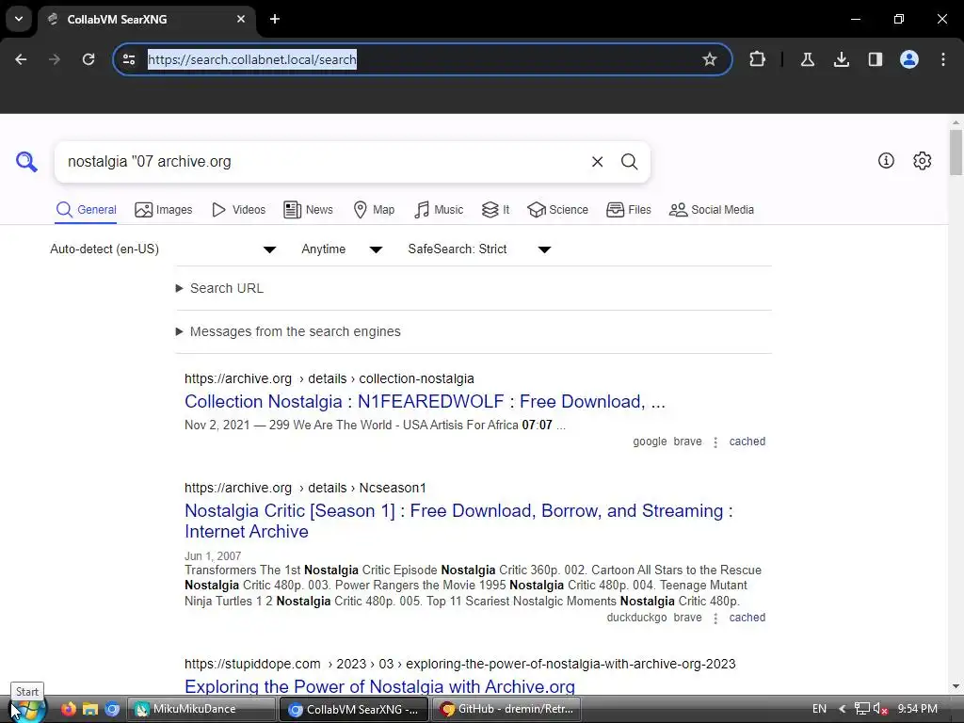Select the CollabVM SearXNG browser tab
The height and width of the screenshot is (723, 964).
(x=146, y=19)
